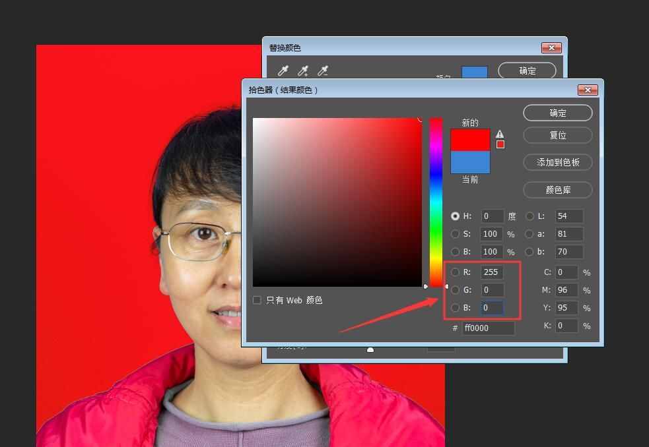Enable the 只有 Web 颜色 checkbox

pyautogui.click(x=256, y=300)
